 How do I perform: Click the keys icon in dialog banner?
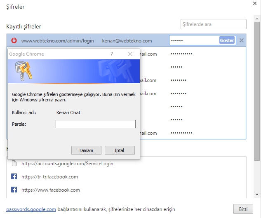tap(24, 71)
